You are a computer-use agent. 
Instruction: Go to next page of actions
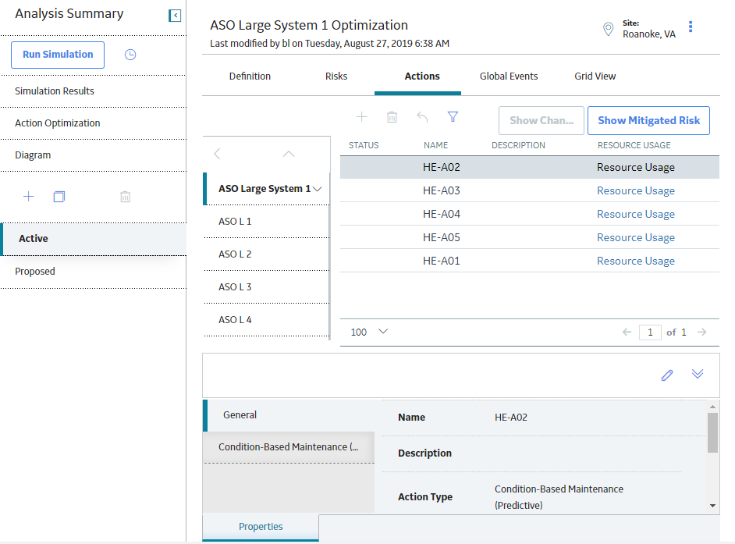click(x=701, y=332)
